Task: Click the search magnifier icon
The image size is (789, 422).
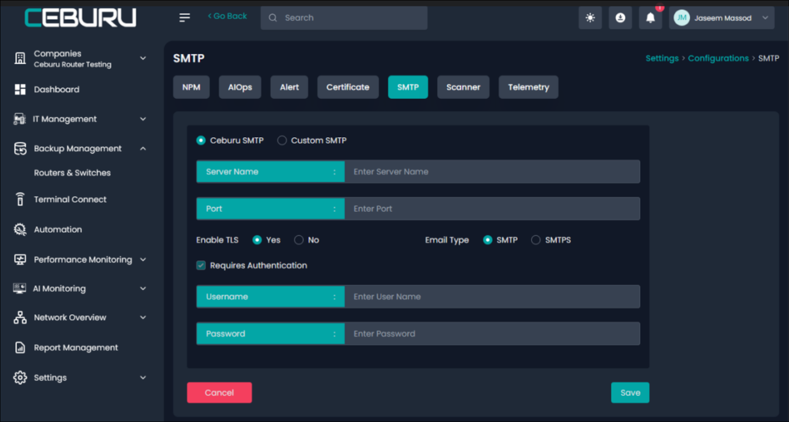Action: 273,18
